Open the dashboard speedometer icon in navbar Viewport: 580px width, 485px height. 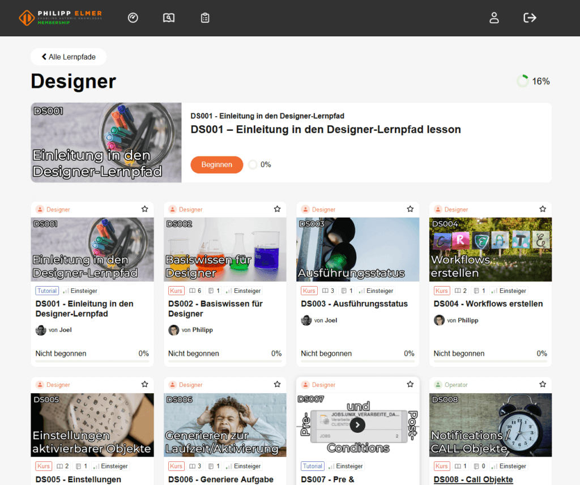tap(133, 18)
